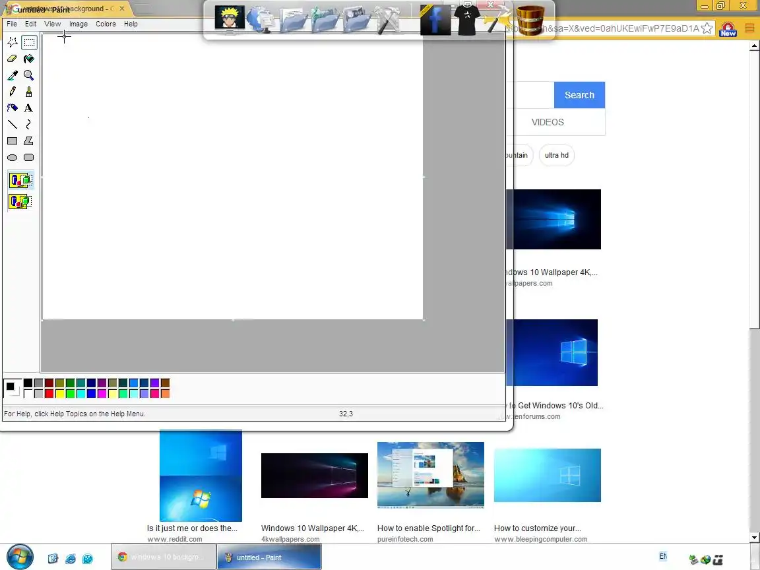Open the pictures folder icon in dock
Viewport: 760px width, 570px height.
point(356,20)
